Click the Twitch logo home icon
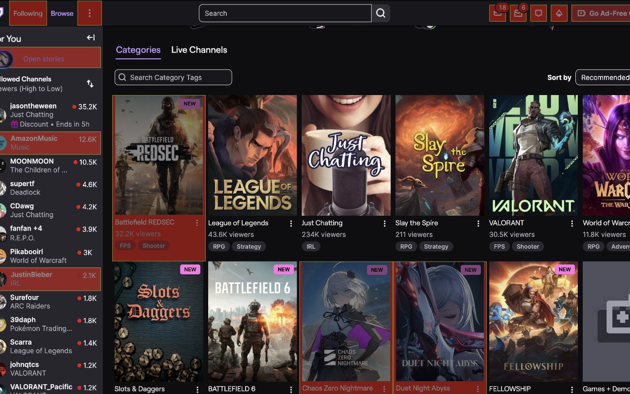 pos(1,13)
